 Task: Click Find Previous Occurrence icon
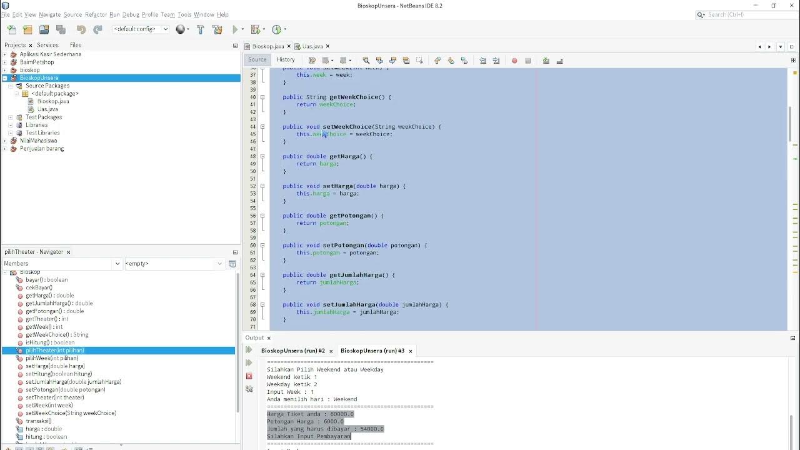pyautogui.click(x=379, y=61)
